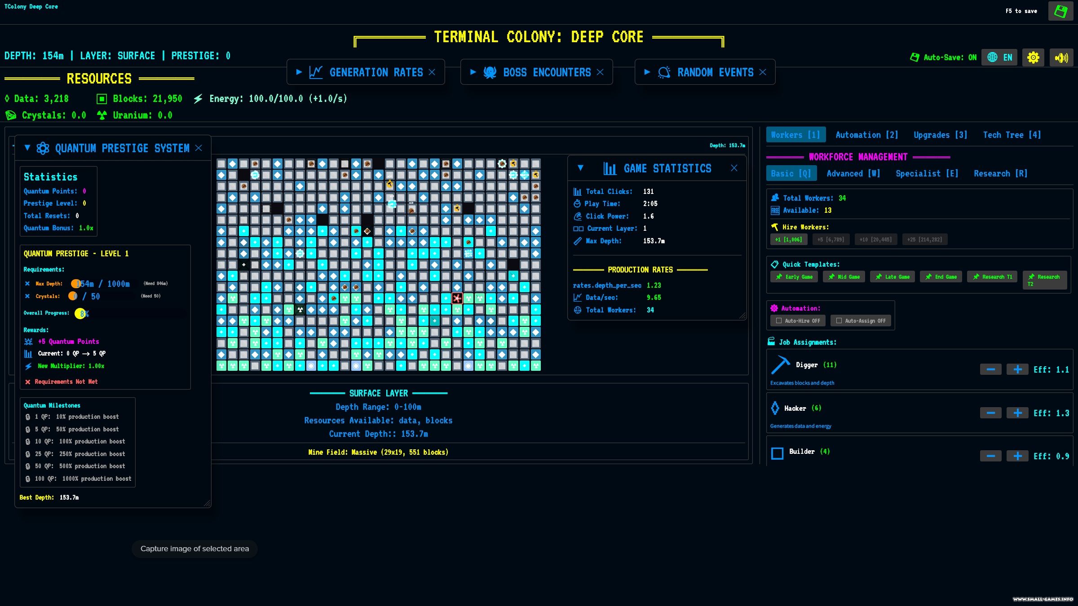Enable the Auto-Assign checkbox
The image size is (1078, 606).
pos(839,321)
